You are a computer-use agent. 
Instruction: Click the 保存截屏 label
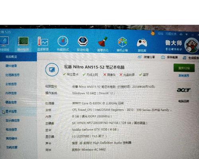pos(172,57)
